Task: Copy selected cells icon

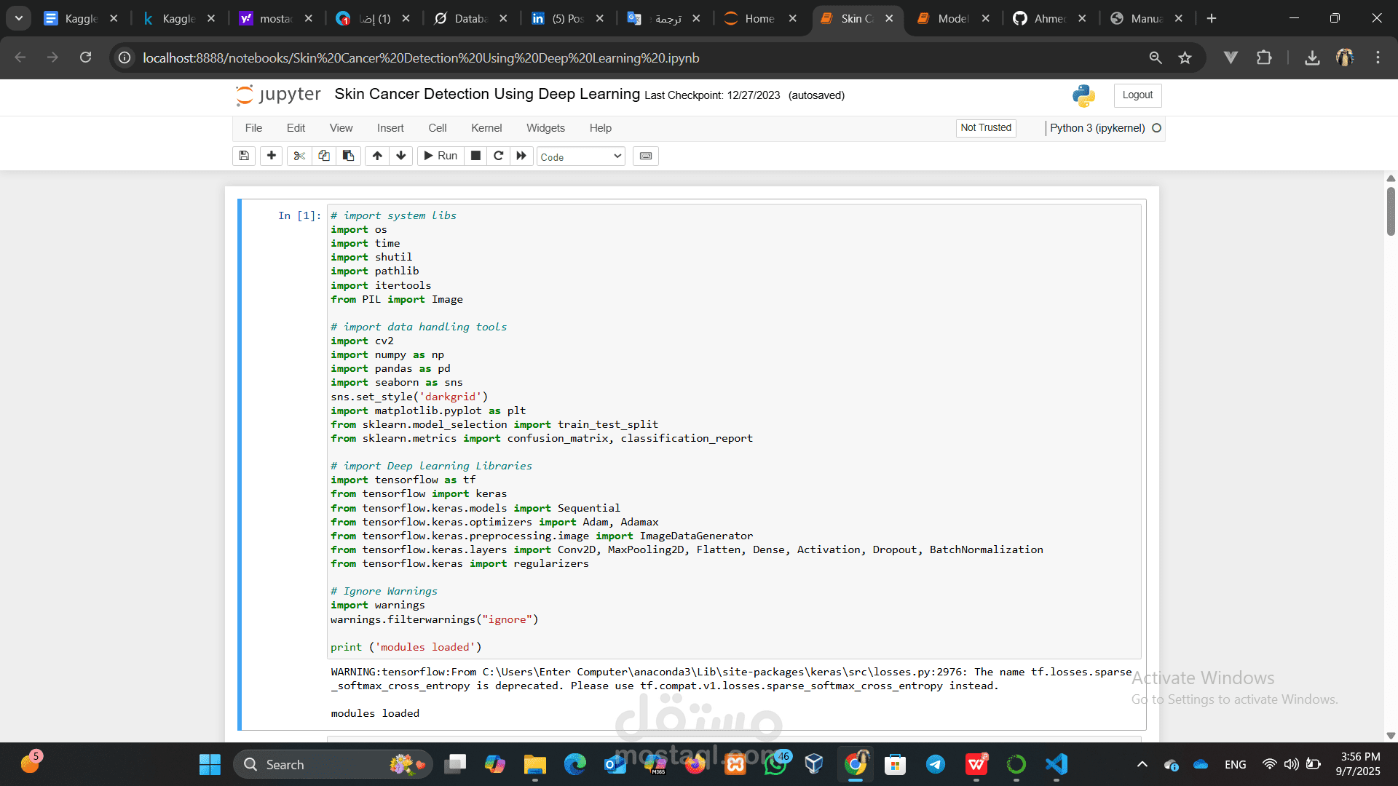Action: point(324,156)
